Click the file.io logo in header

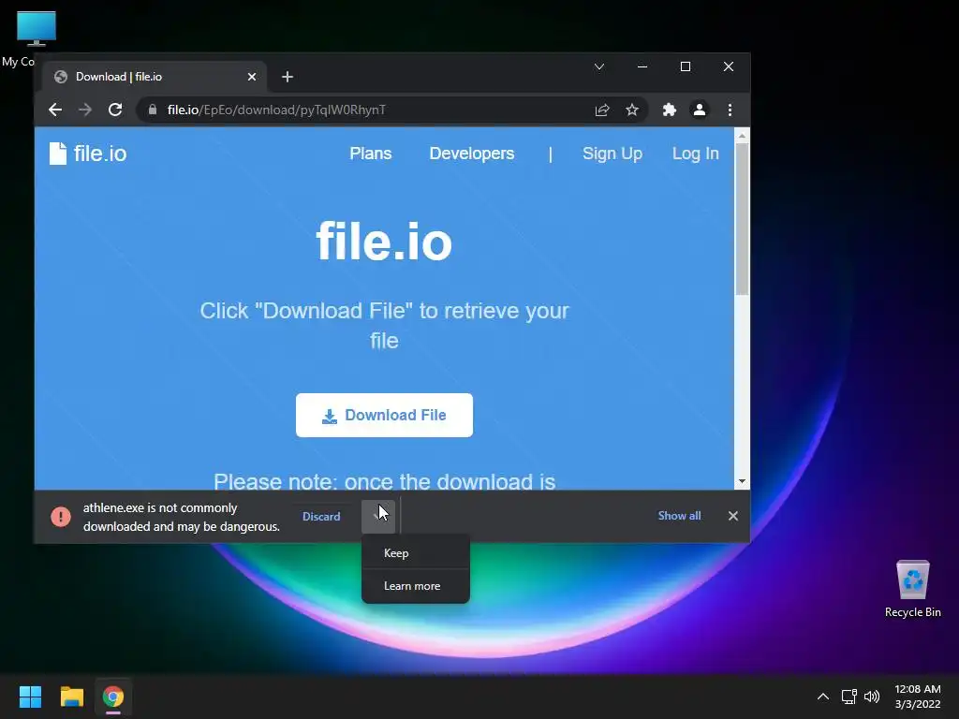(88, 154)
